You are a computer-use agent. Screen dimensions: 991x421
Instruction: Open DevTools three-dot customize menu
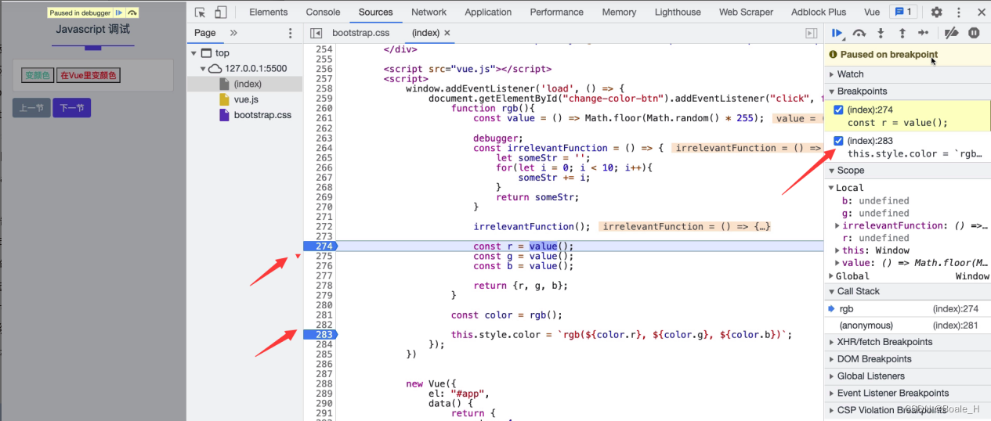pyautogui.click(x=959, y=12)
